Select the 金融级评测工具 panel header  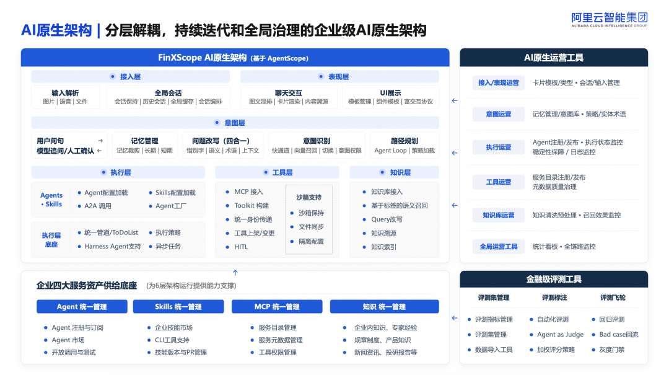pos(554,280)
